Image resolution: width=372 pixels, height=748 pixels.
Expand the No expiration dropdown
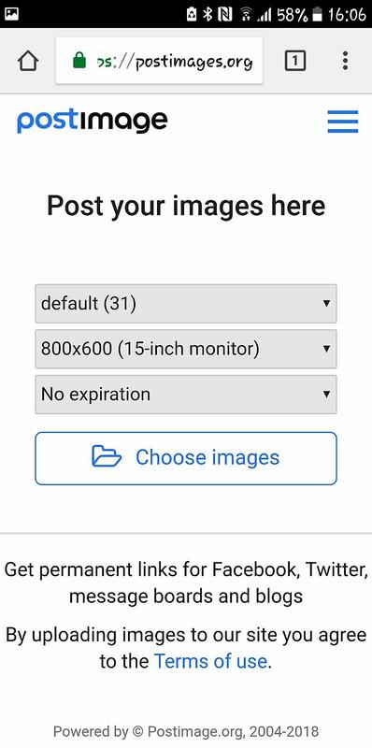[x=186, y=394]
